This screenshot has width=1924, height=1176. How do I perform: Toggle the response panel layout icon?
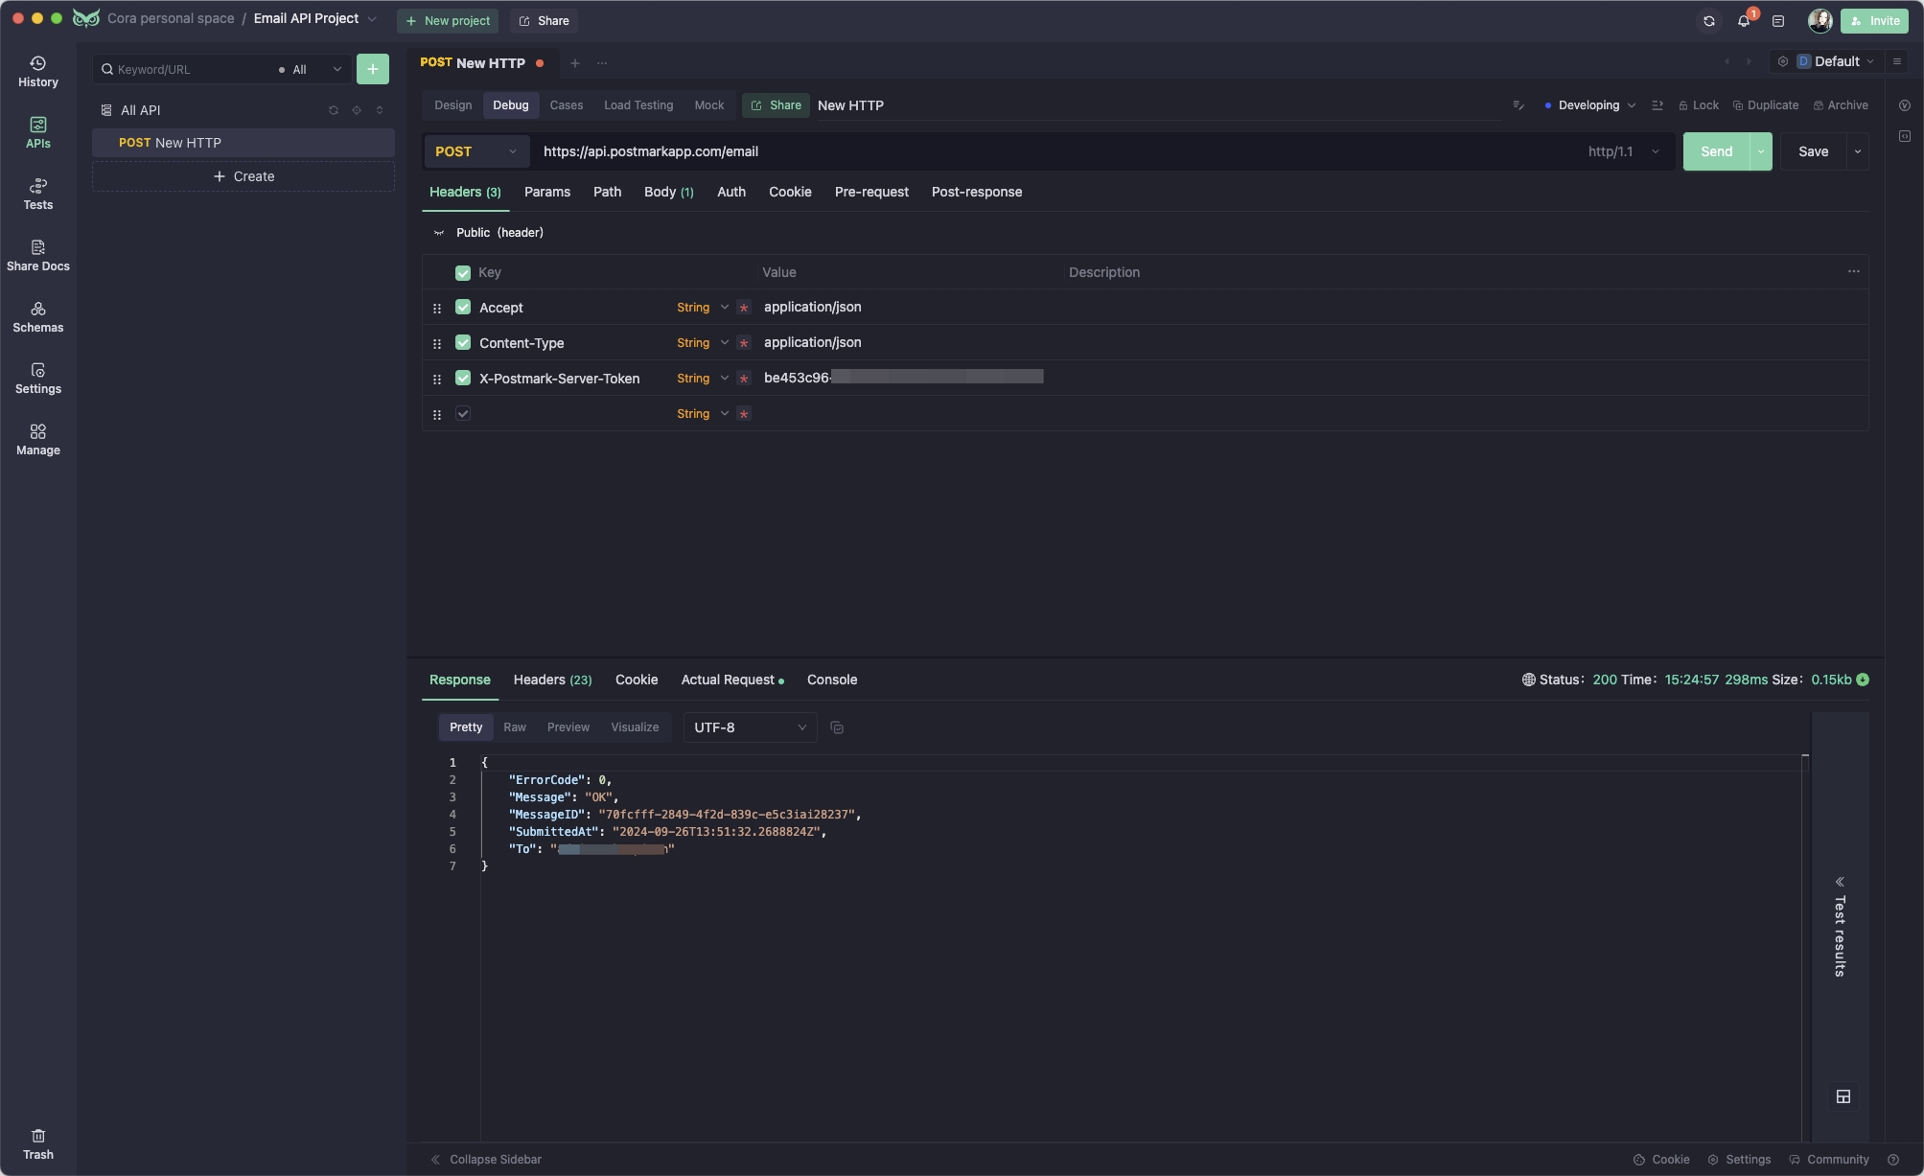pyautogui.click(x=1843, y=1096)
